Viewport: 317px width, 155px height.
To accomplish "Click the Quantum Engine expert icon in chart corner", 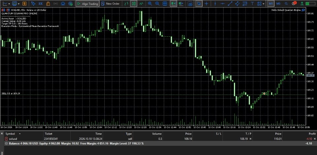I will (x=303, y=10).
